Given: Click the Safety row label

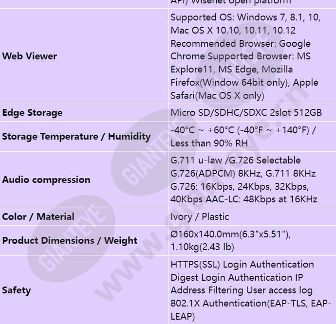Looking at the screenshot, I should [x=16, y=290].
